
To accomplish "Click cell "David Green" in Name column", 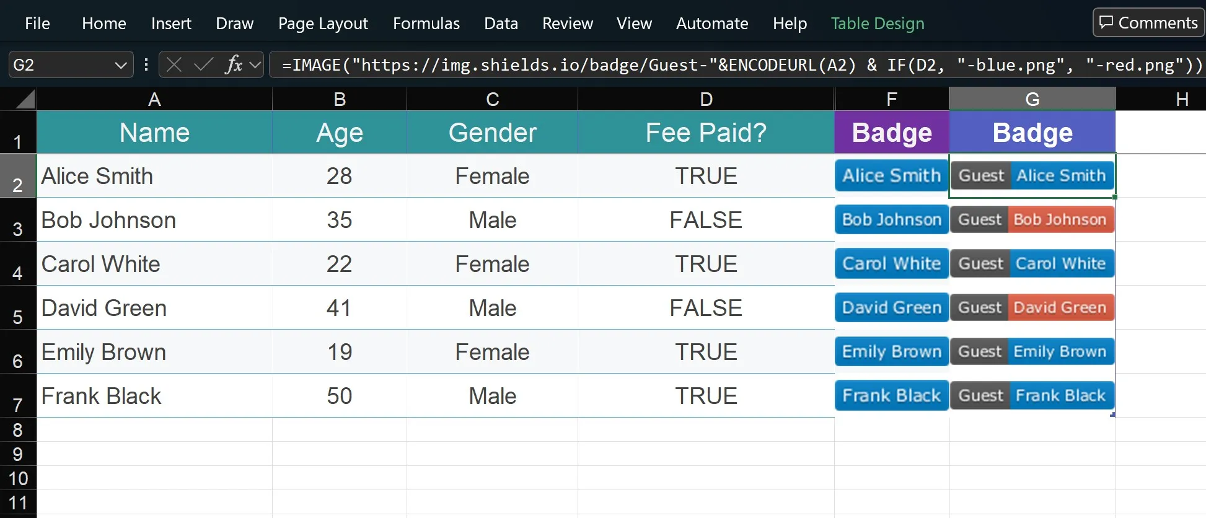I will (x=154, y=308).
